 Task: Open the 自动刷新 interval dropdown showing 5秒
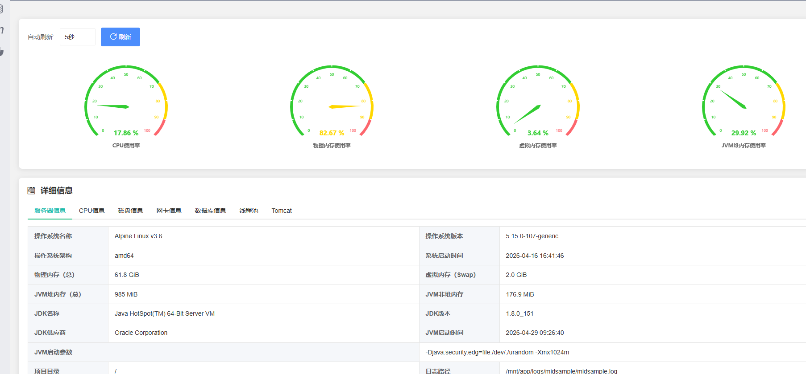point(77,37)
